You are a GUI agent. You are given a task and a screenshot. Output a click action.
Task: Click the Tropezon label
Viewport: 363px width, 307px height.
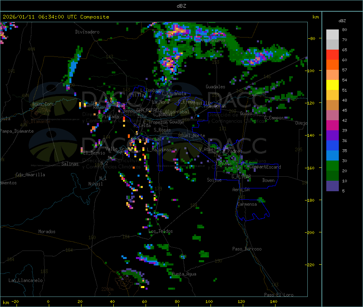point(158,122)
